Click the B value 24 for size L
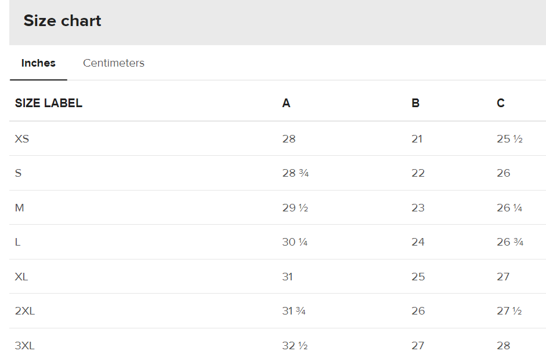Image resolution: width=546 pixels, height=362 pixels. pyautogui.click(x=418, y=242)
